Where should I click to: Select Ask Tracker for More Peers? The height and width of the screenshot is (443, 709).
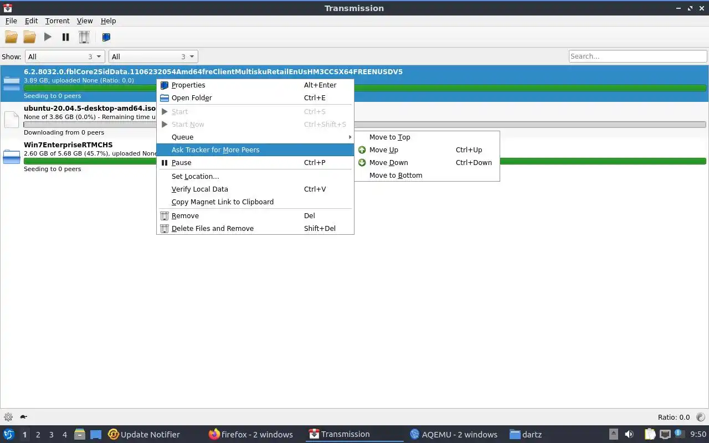click(x=255, y=150)
